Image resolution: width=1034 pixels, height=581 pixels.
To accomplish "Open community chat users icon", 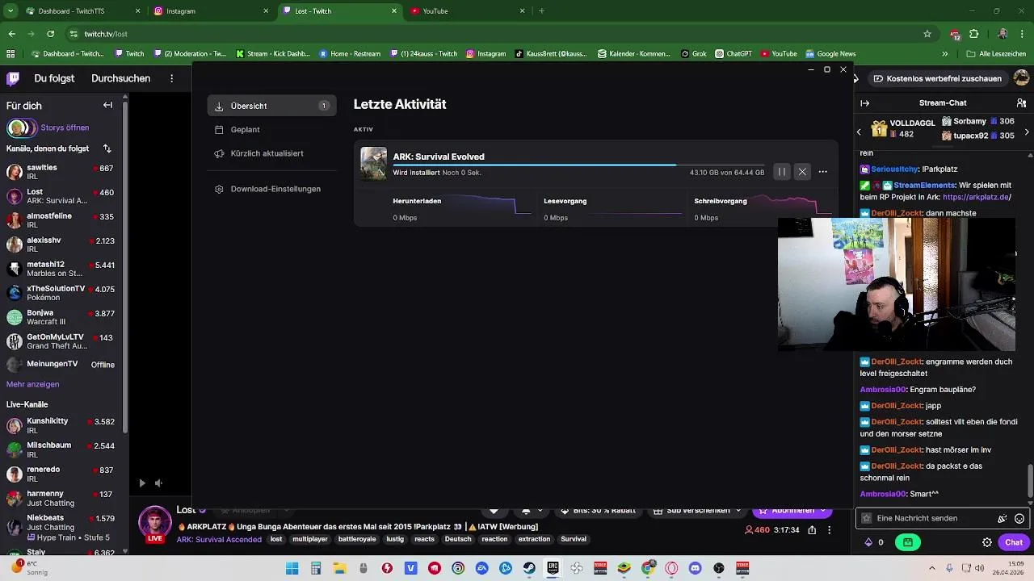I will pos(1021,103).
